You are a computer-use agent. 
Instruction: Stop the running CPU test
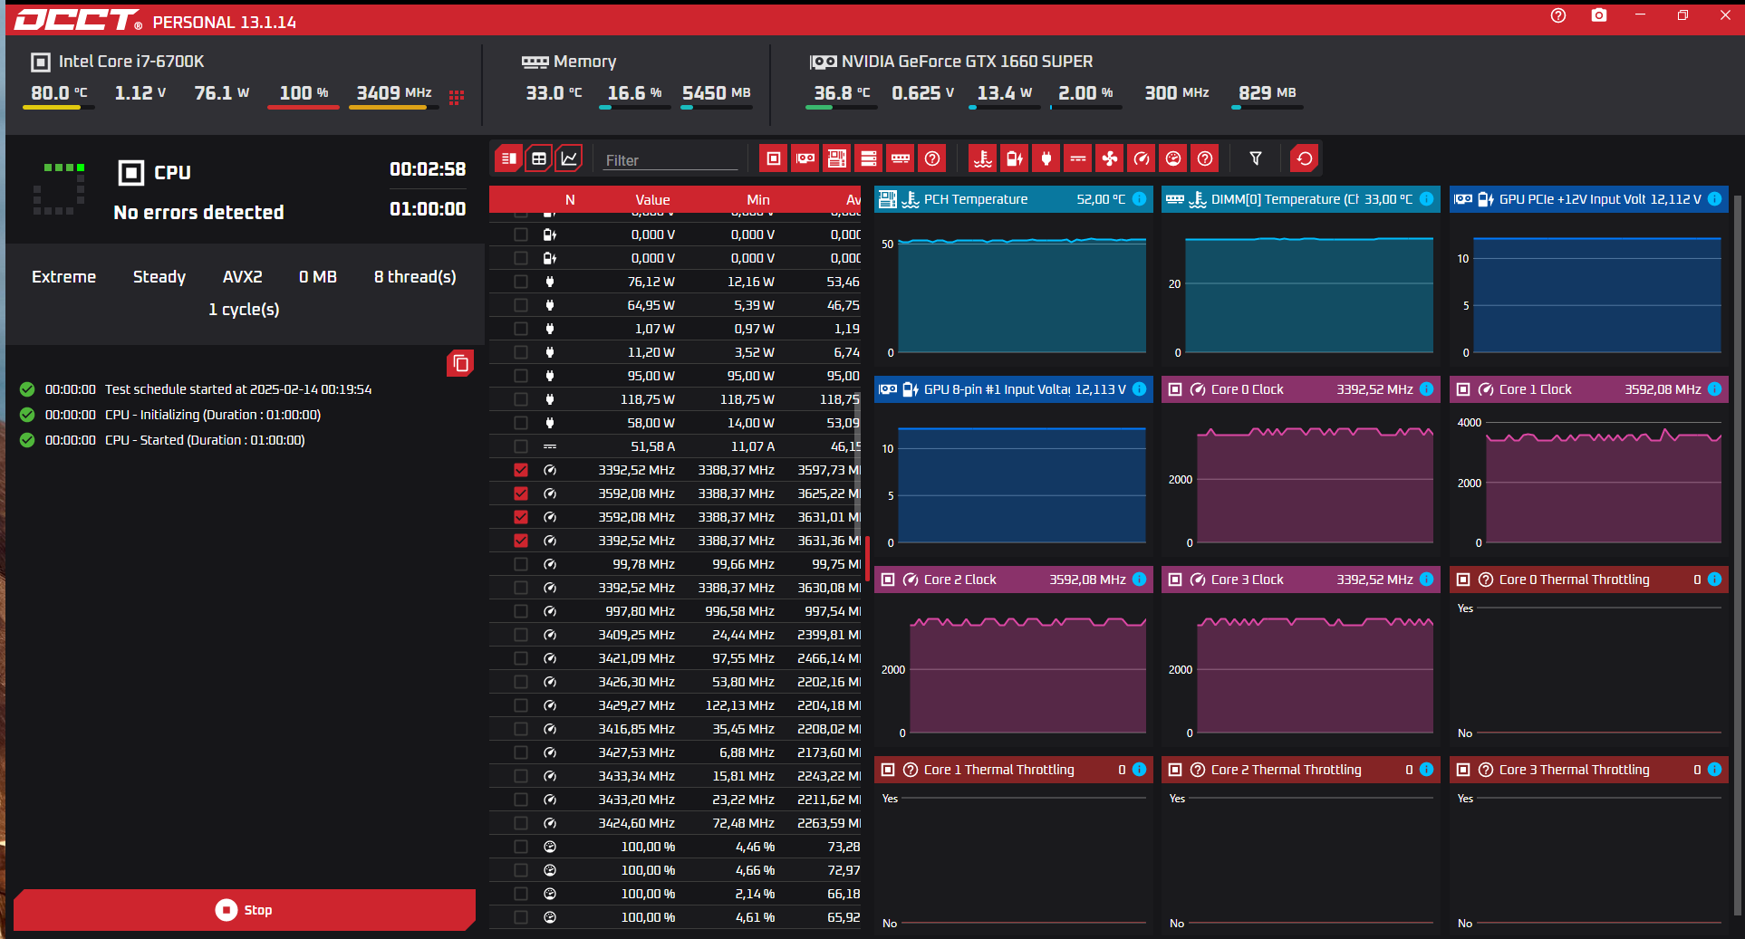tap(245, 910)
